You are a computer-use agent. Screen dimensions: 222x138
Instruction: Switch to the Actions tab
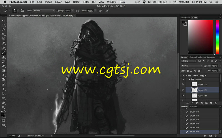pyautogui.click(x=193, y=107)
